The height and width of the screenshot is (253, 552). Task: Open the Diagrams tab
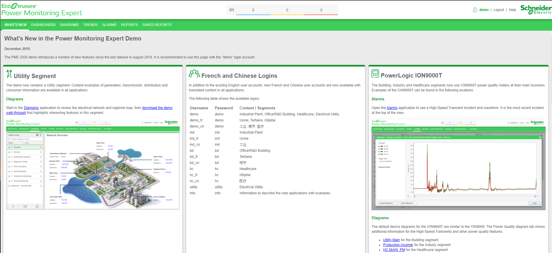[x=69, y=25]
